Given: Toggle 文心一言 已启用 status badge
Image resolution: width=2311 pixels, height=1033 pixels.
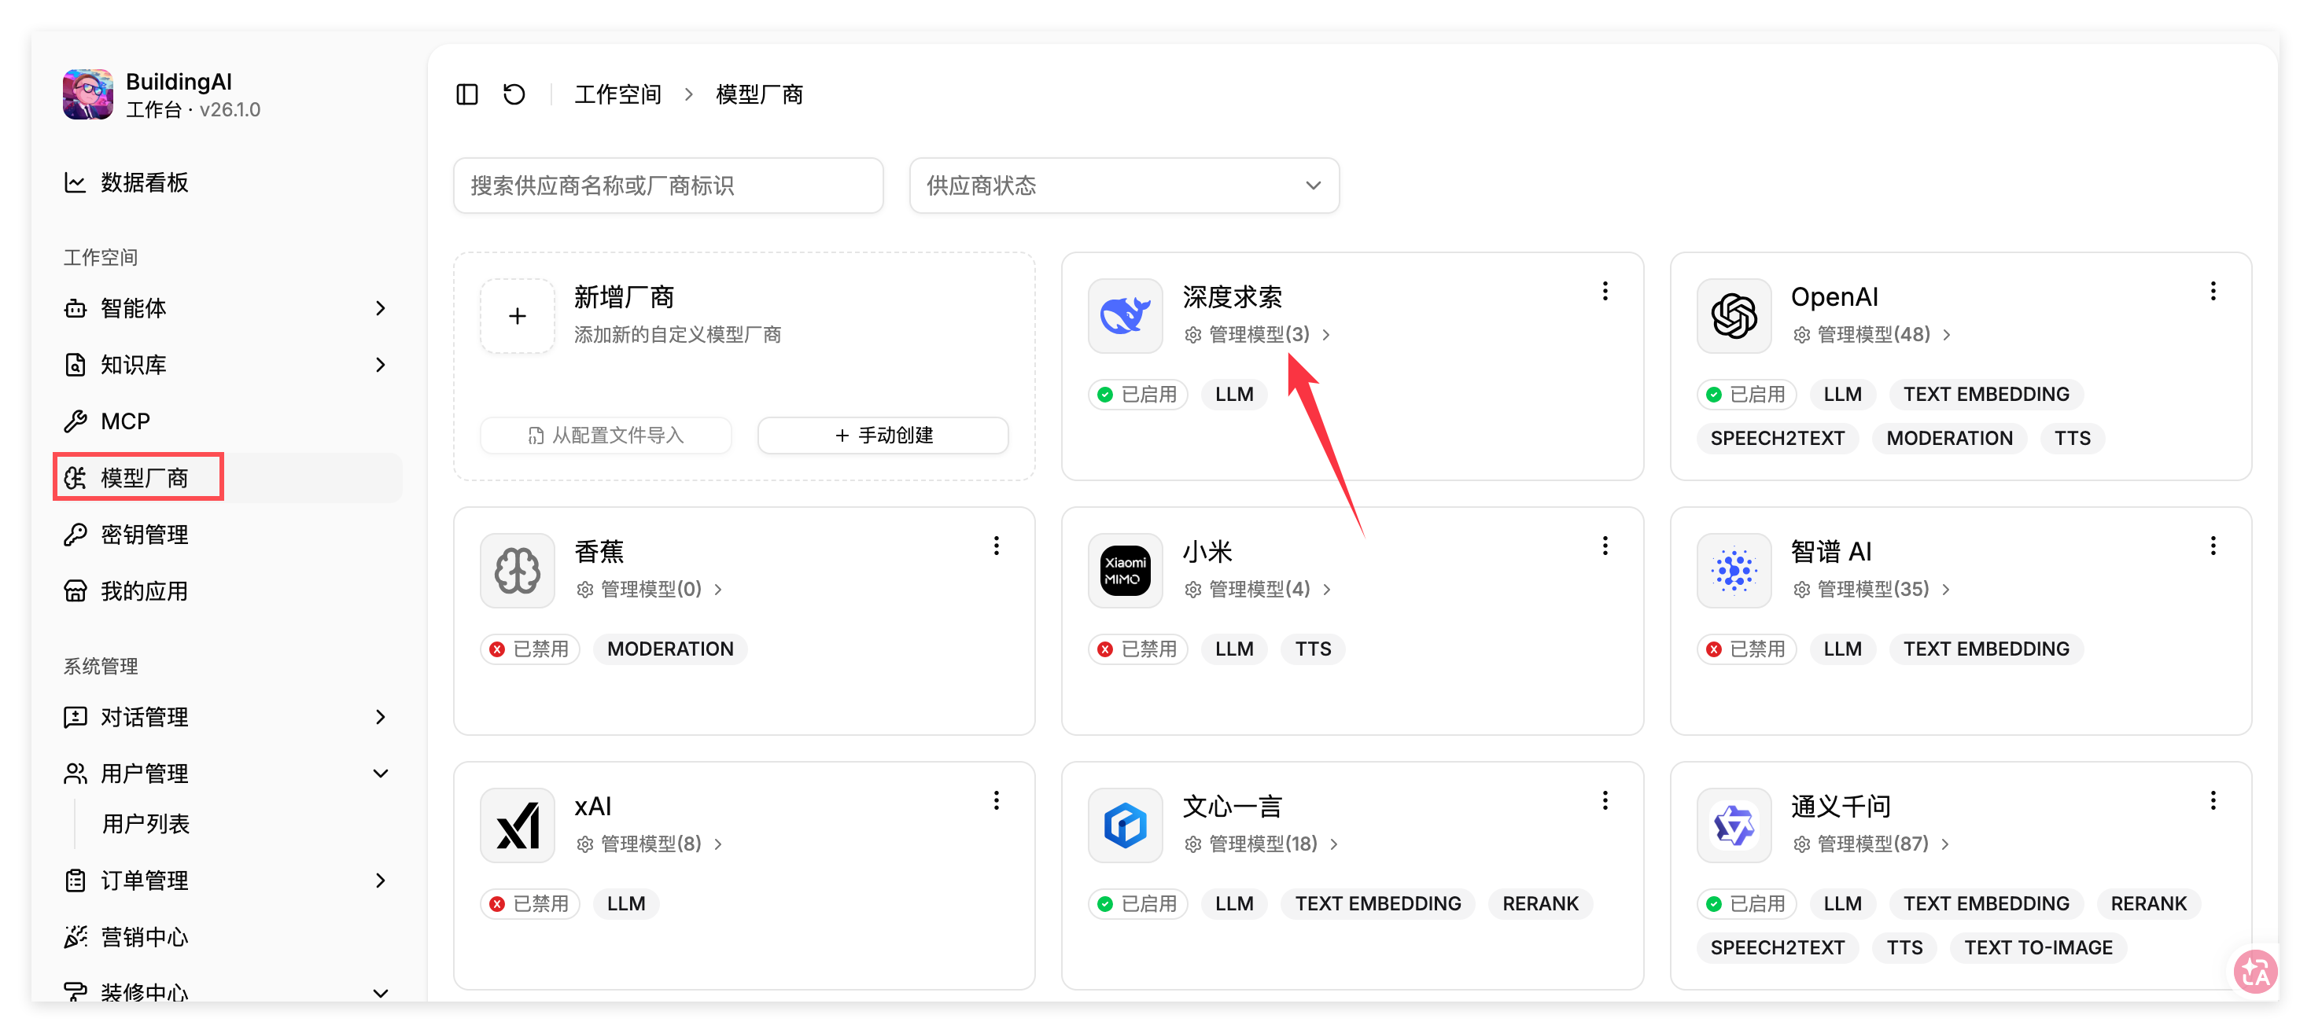Looking at the screenshot, I should (1138, 904).
